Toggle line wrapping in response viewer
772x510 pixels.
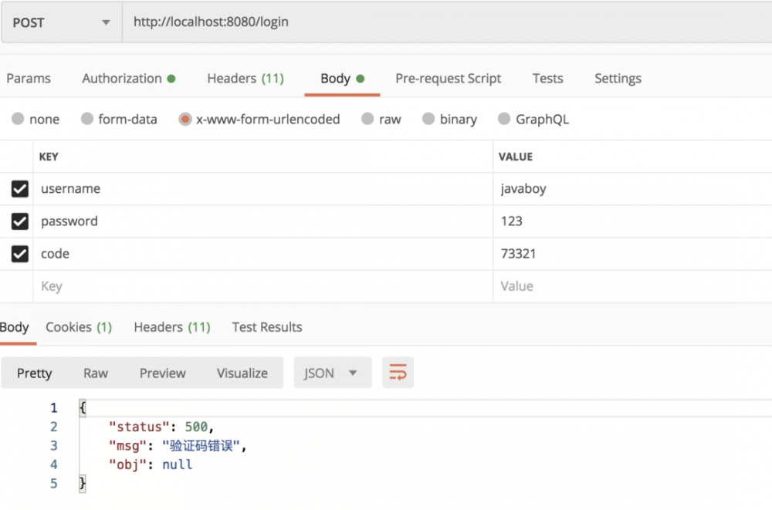(398, 373)
